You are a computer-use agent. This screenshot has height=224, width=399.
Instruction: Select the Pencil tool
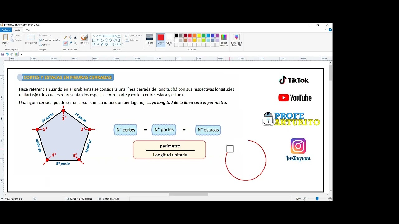(65, 37)
